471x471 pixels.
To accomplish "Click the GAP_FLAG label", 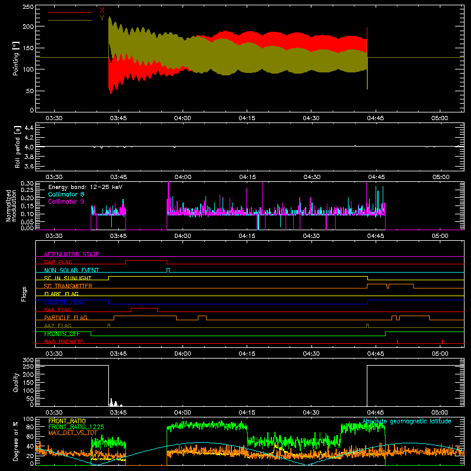I will [58, 262].
